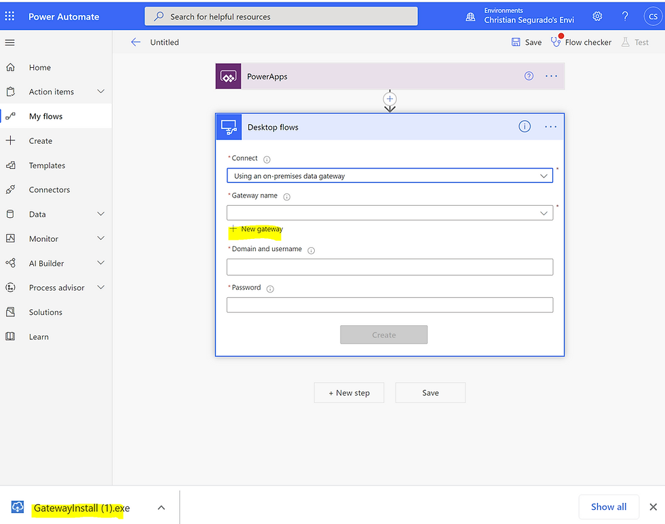Image resolution: width=665 pixels, height=524 pixels.
Task: Click the Learn book icon
Action: click(10, 337)
